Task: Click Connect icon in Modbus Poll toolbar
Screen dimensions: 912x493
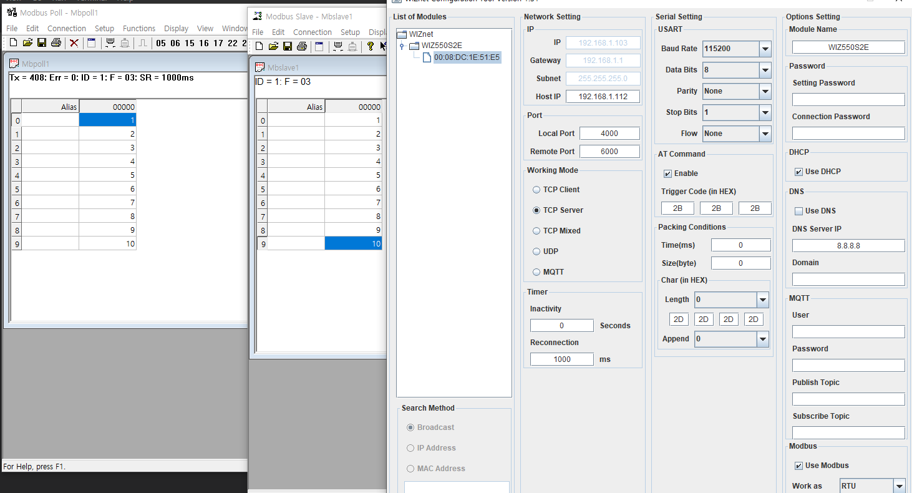Action: click(110, 42)
